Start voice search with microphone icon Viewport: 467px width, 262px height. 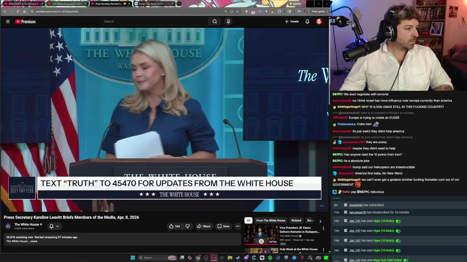point(228,21)
